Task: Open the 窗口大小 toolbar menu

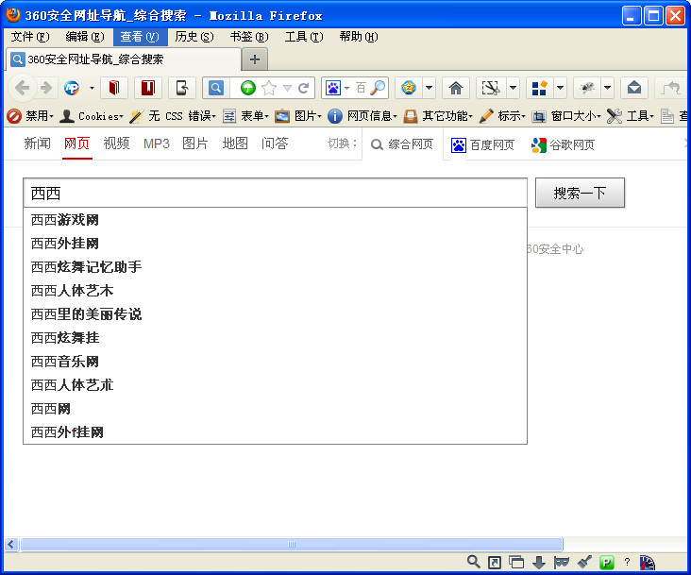Action: tap(566, 116)
